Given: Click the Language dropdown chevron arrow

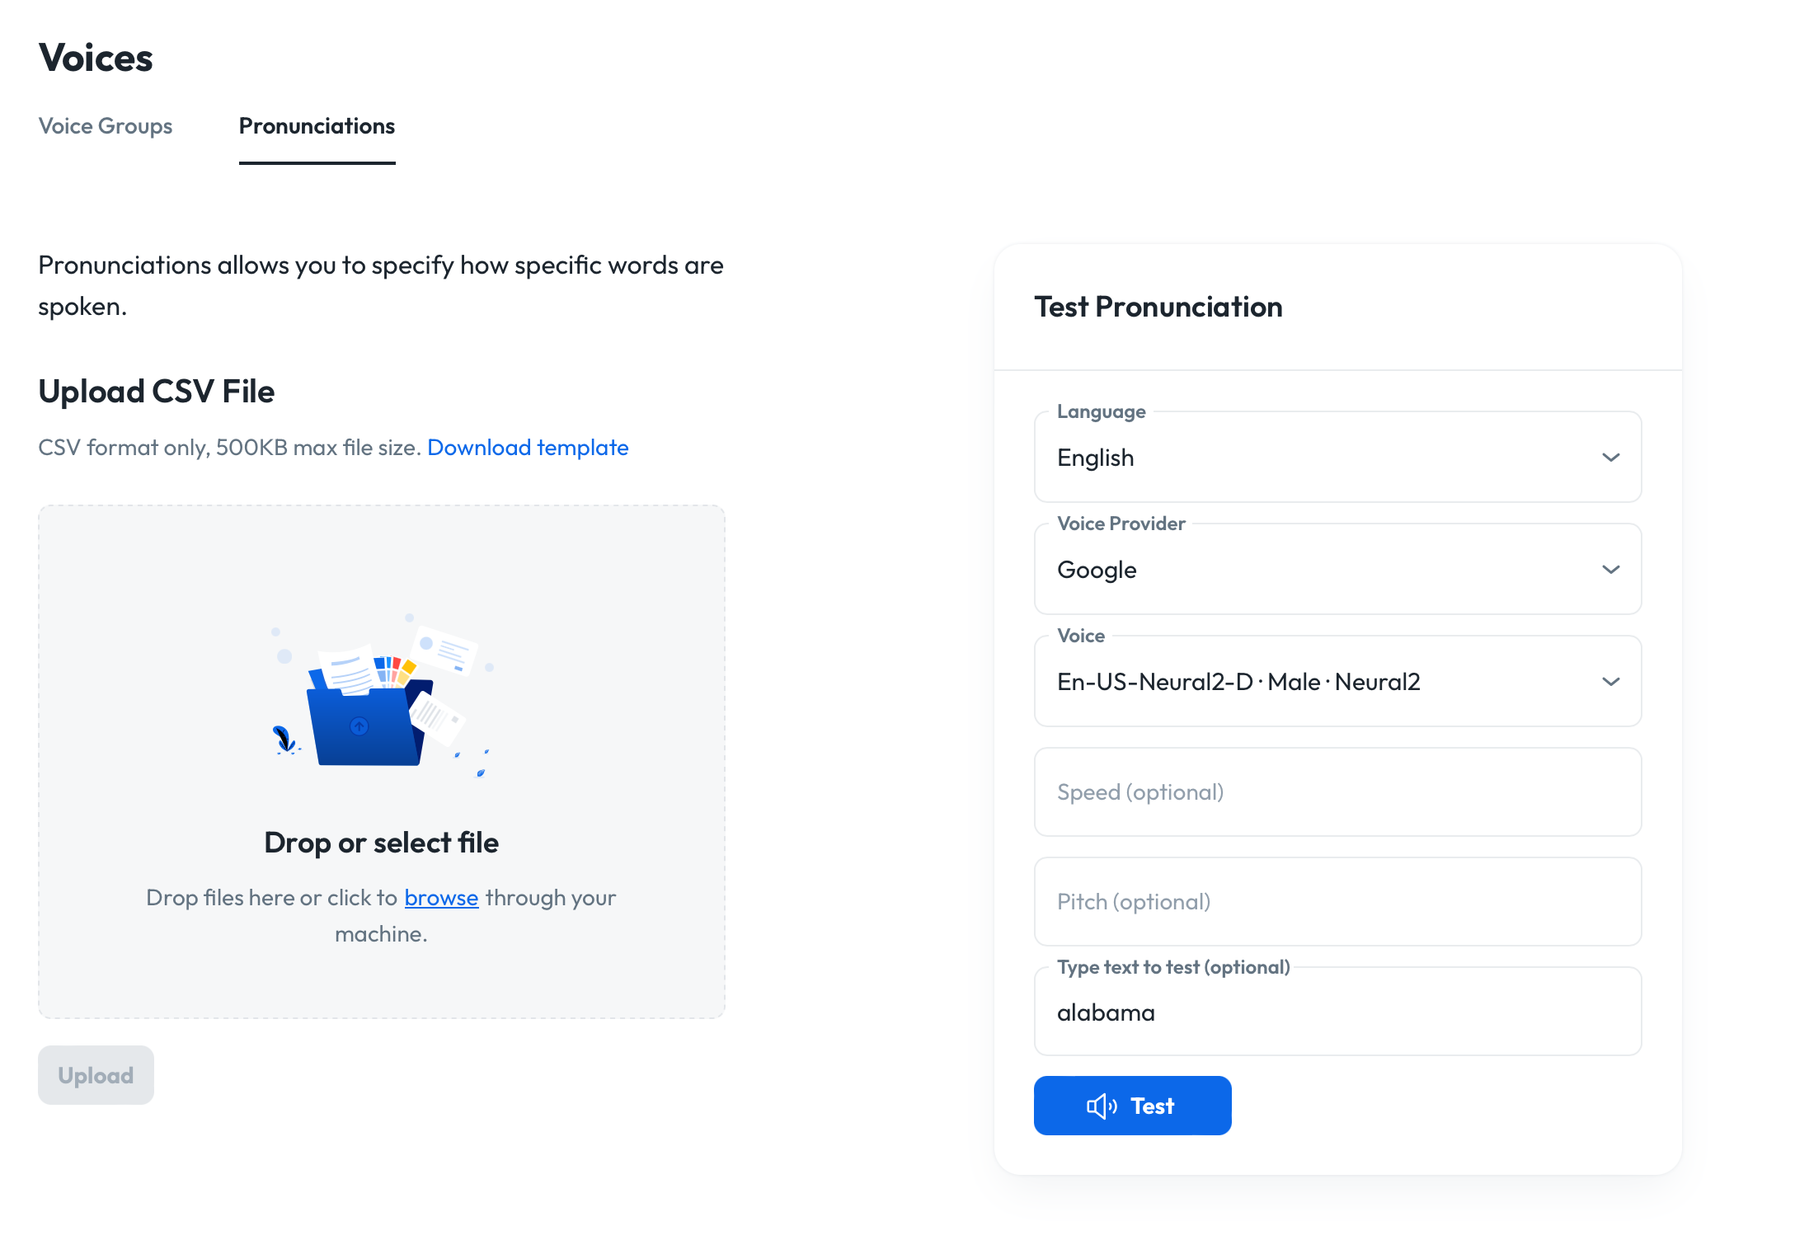Looking at the screenshot, I should pyautogui.click(x=1610, y=458).
